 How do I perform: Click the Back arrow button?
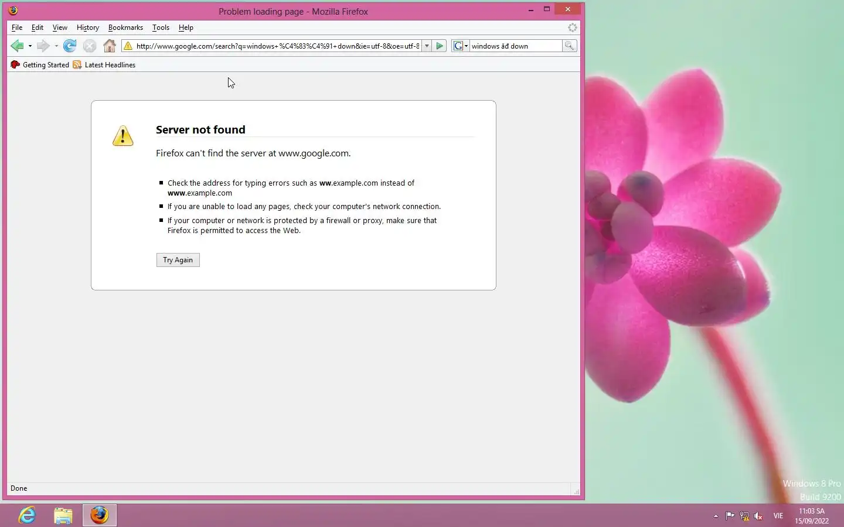point(17,46)
